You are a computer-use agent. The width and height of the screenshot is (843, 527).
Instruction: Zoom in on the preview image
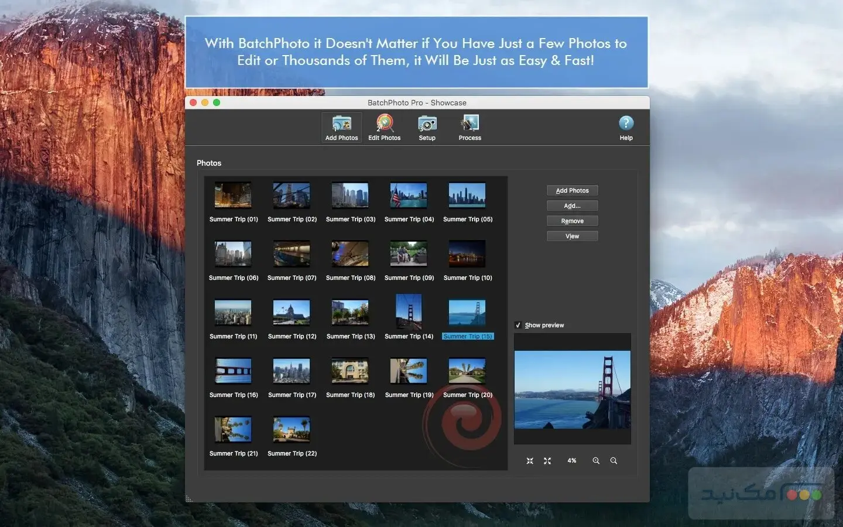pyautogui.click(x=596, y=461)
